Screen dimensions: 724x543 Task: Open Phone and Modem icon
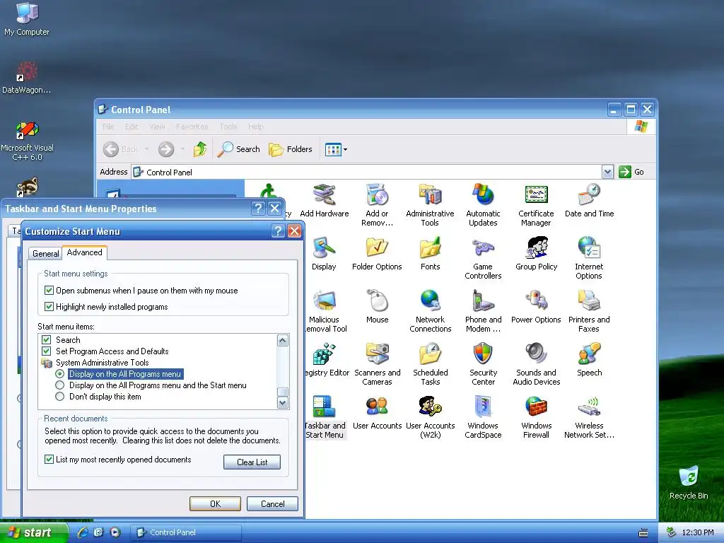[x=483, y=311]
